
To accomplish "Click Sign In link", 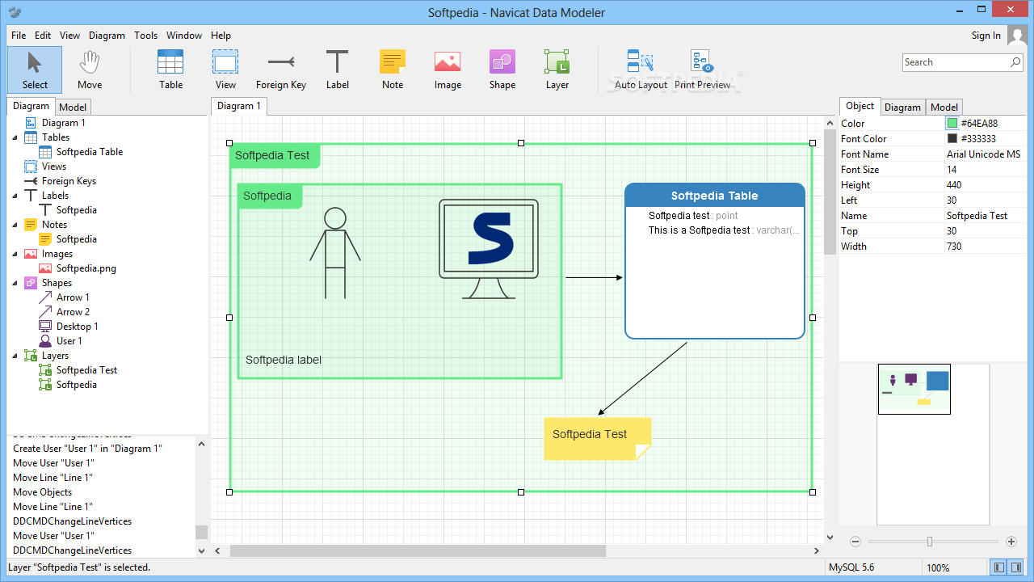I will [x=986, y=36].
